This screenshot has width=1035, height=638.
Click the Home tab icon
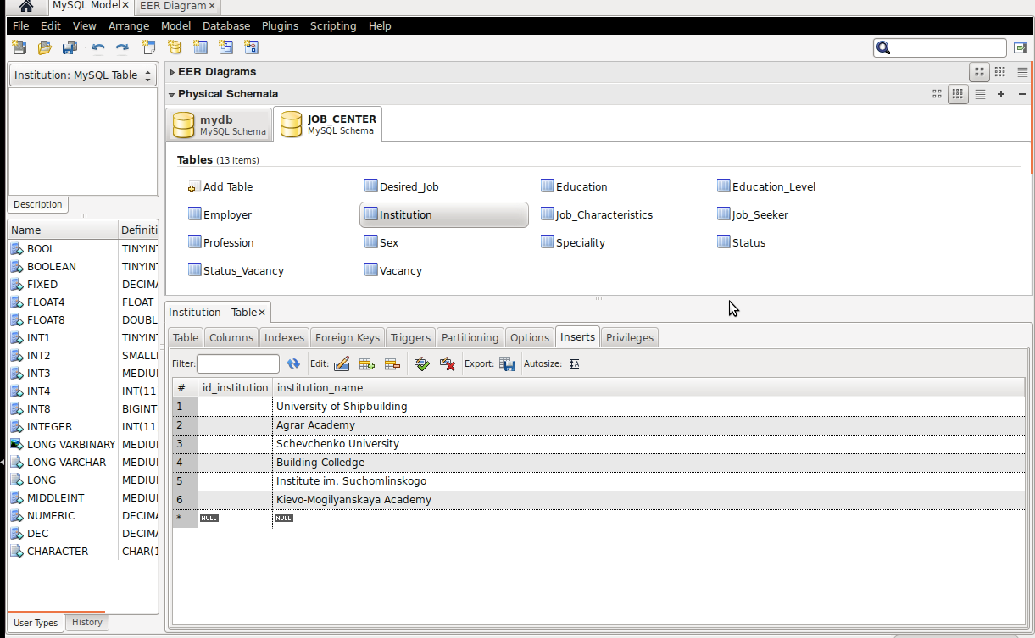pos(25,6)
